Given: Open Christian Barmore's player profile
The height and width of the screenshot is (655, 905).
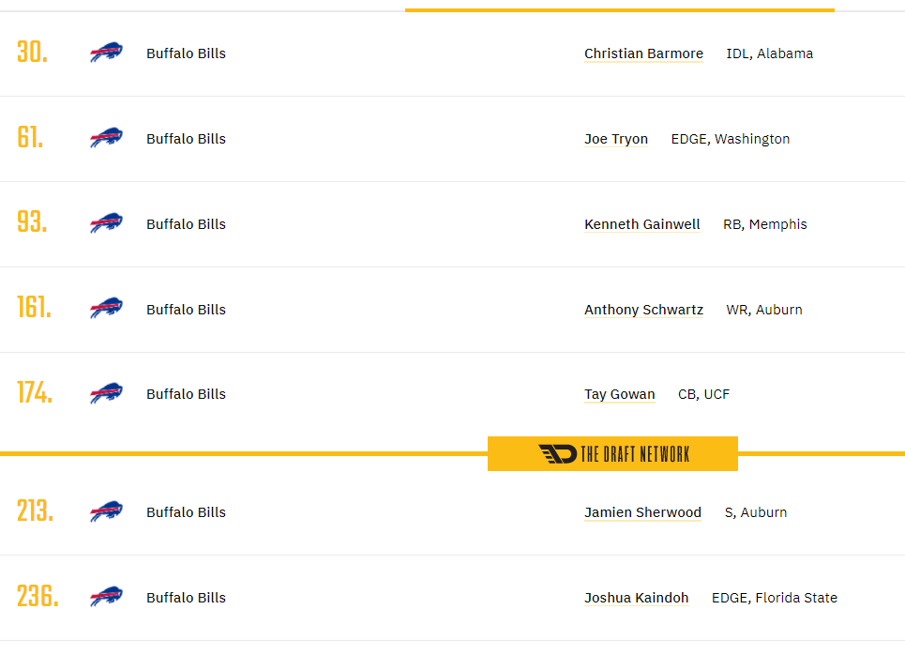Looking at the screenshot, I should click(x=643, y=53).
